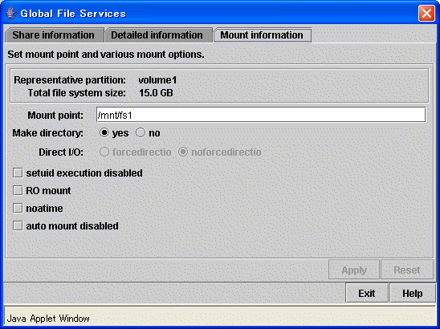The height and width of the screenshot is (329, 440).
Task: Click into the Mount point field
Action: click(261, 115)
